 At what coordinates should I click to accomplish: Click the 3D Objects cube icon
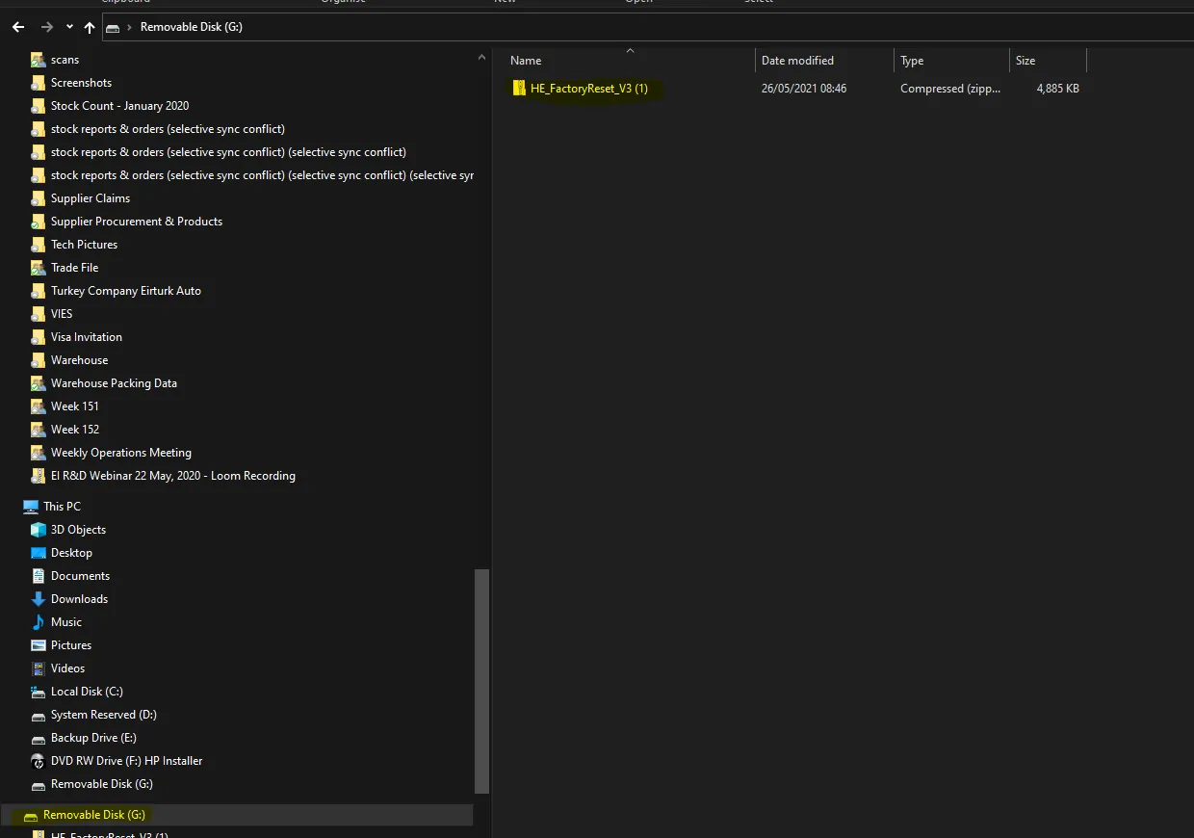[38, 530]
